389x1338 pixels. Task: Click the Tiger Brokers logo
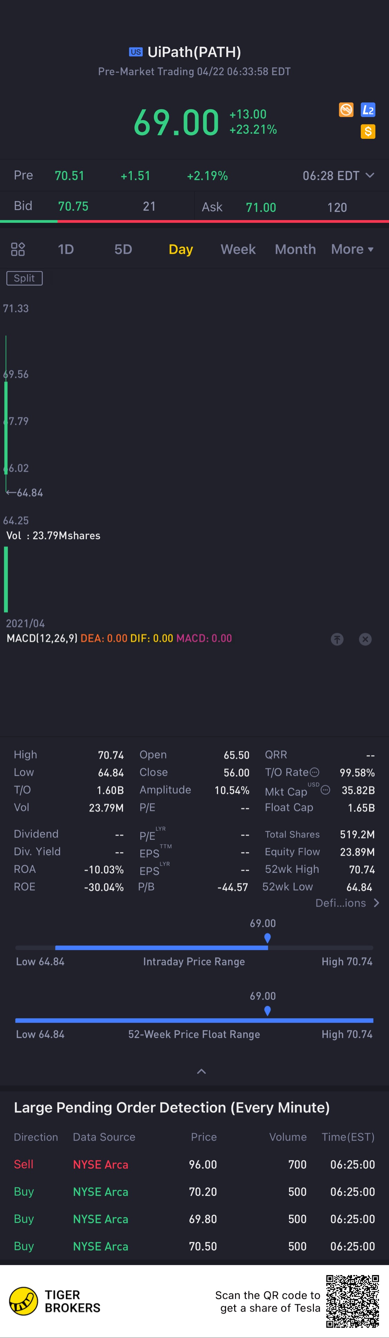click(55, 1301)
